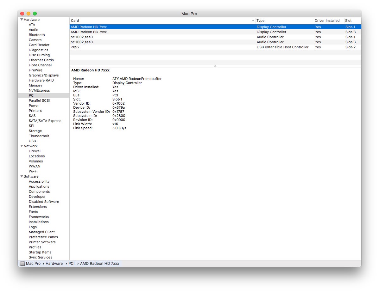Select the PXS2 USB controller row
Viewport: 379px width, 292px height.
(x=215, y=47)
